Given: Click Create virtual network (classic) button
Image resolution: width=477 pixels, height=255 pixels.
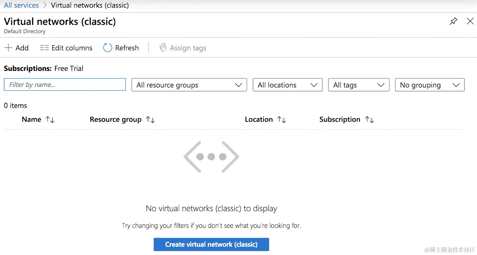Looking at the screenshot, I should pyautogui.click(x=211, y=244).
